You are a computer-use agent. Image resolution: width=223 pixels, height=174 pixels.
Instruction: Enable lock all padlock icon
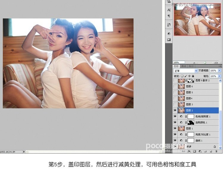193,76
